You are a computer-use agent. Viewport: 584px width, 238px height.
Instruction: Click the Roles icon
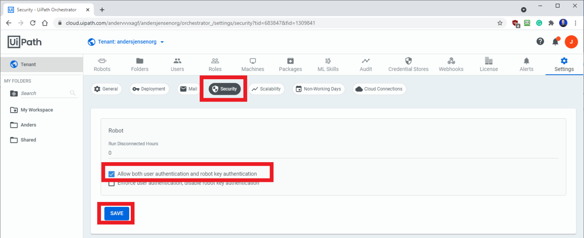215,64
